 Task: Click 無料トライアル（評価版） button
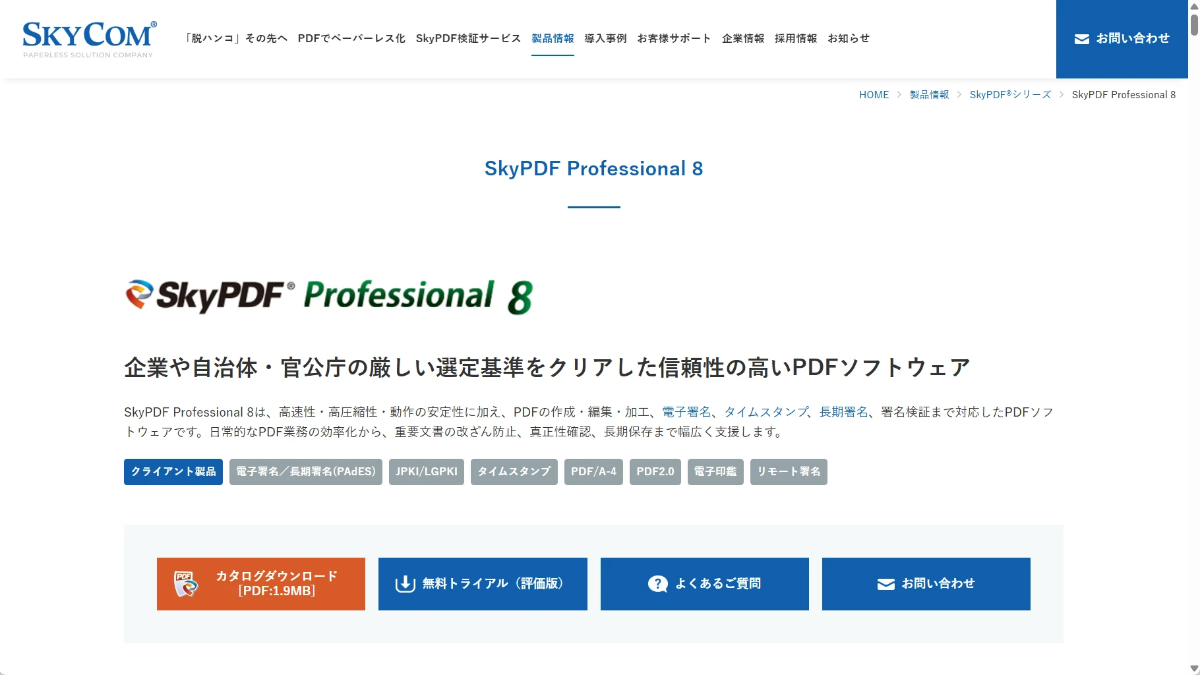[x=483, y=584]
